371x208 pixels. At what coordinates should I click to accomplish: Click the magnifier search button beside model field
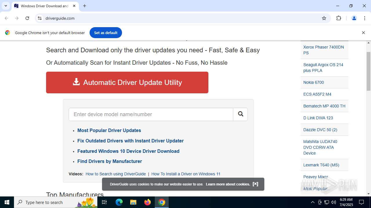point(240,114)
